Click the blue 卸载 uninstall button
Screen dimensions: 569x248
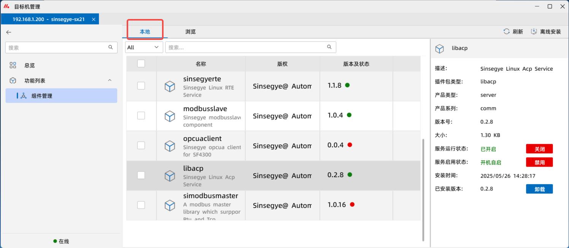539,189
